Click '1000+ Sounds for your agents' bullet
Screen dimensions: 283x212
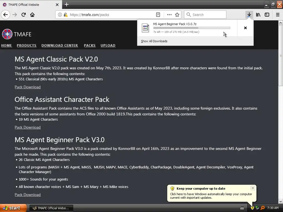[43, 179]
